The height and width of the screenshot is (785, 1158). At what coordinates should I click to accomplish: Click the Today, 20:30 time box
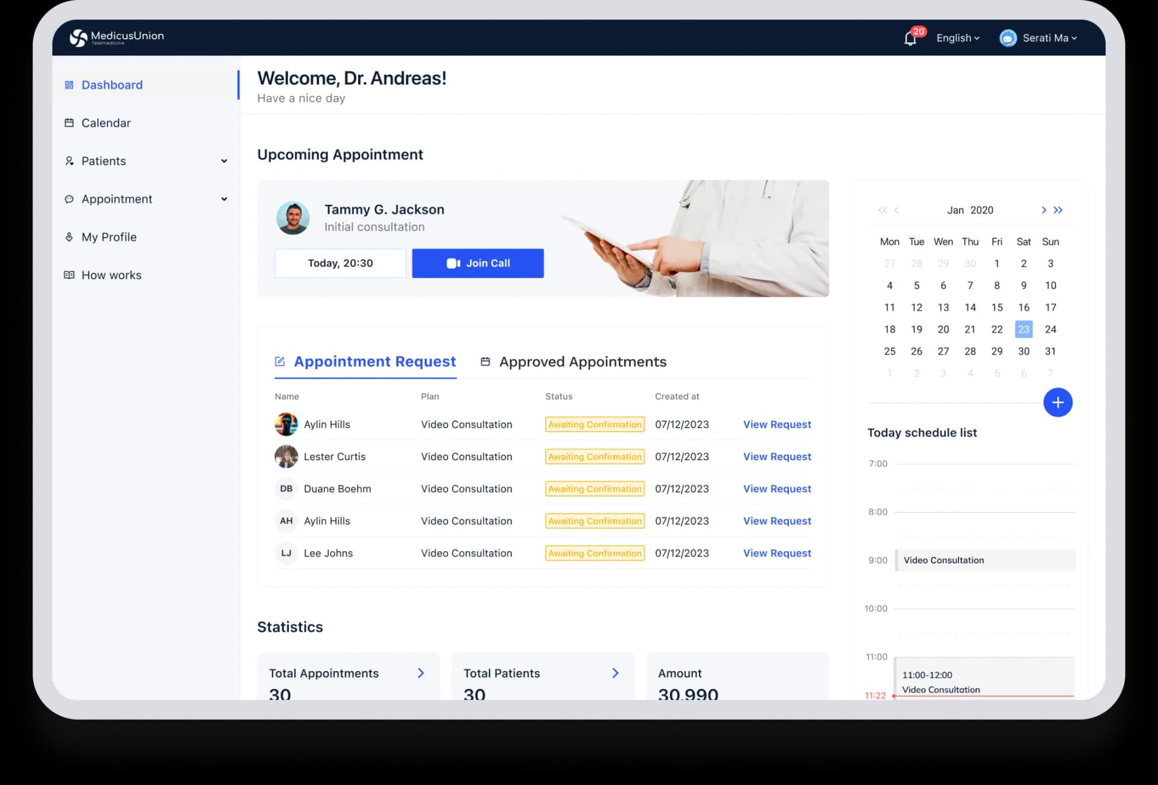340,263
